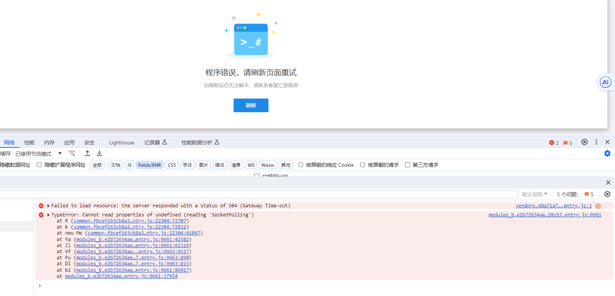The image size is (615, 296).
Task: Click the red icon on the 504 error row
Action: pyautogui.click(x=41, y=206)
